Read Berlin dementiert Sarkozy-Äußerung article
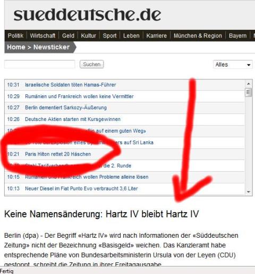Image resolution: width=255 pixels, height=274 pixels. tap(66, 108)
